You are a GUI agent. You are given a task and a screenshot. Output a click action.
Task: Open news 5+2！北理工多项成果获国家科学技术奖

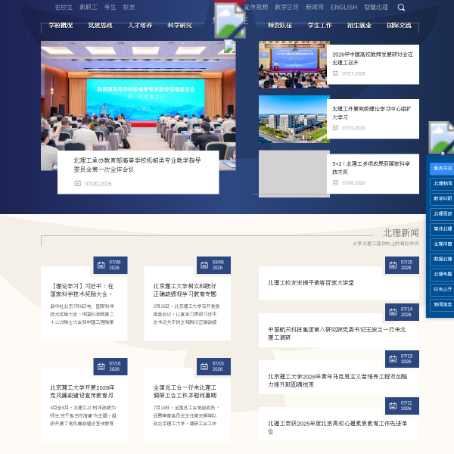[x=371, y=168]
